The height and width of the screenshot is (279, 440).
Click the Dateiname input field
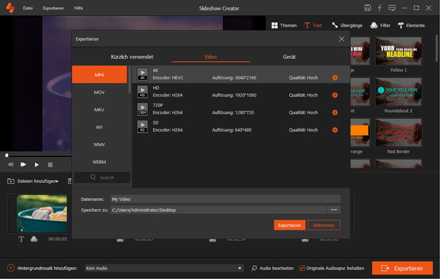point(226,199)
